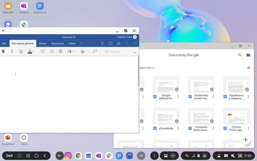Screen dimensions: 257x161
Task: Select the Narzędzia główne tab
Action: coord(23,43)
